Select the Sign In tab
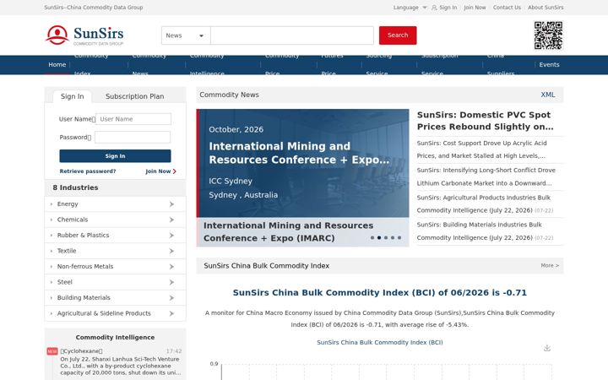 click(x=72, y=96)
